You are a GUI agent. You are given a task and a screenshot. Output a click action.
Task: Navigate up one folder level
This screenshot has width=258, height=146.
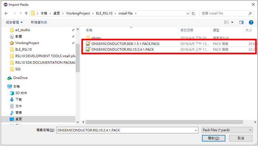[26, 13]
